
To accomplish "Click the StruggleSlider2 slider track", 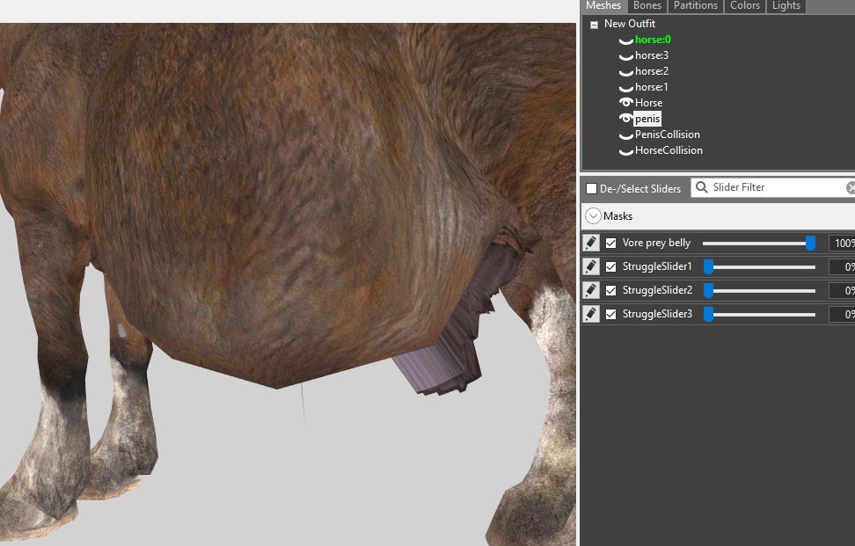I will (759, 290).
